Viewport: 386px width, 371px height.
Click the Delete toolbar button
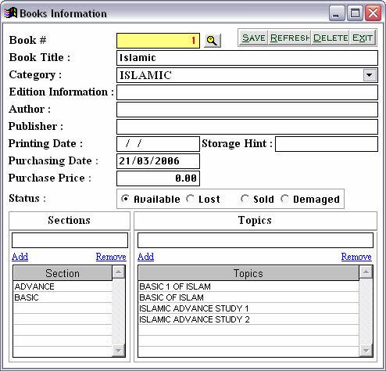click(x=331, y=38)
